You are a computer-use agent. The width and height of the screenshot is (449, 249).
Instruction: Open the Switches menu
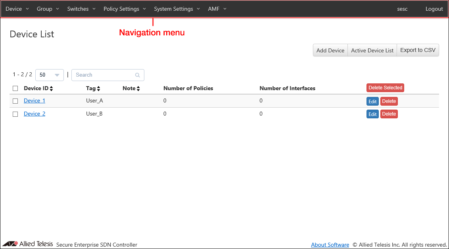point(81,9)
